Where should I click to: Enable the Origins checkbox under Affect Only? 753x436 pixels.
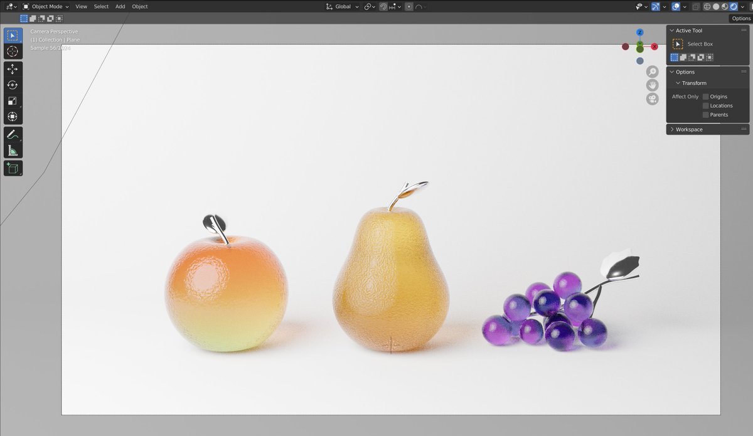tap(705, 96)
